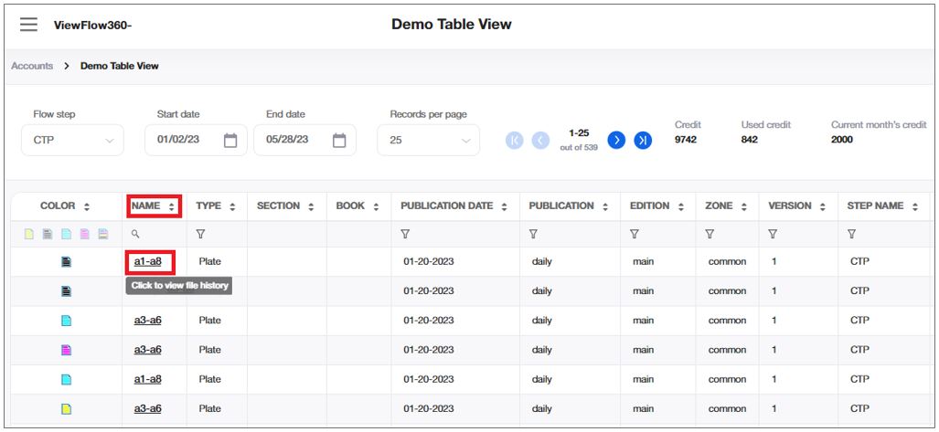Screen dimensions: 939x432
Task: Expand the Flow step dropdown
Action: tap(71, 141)
